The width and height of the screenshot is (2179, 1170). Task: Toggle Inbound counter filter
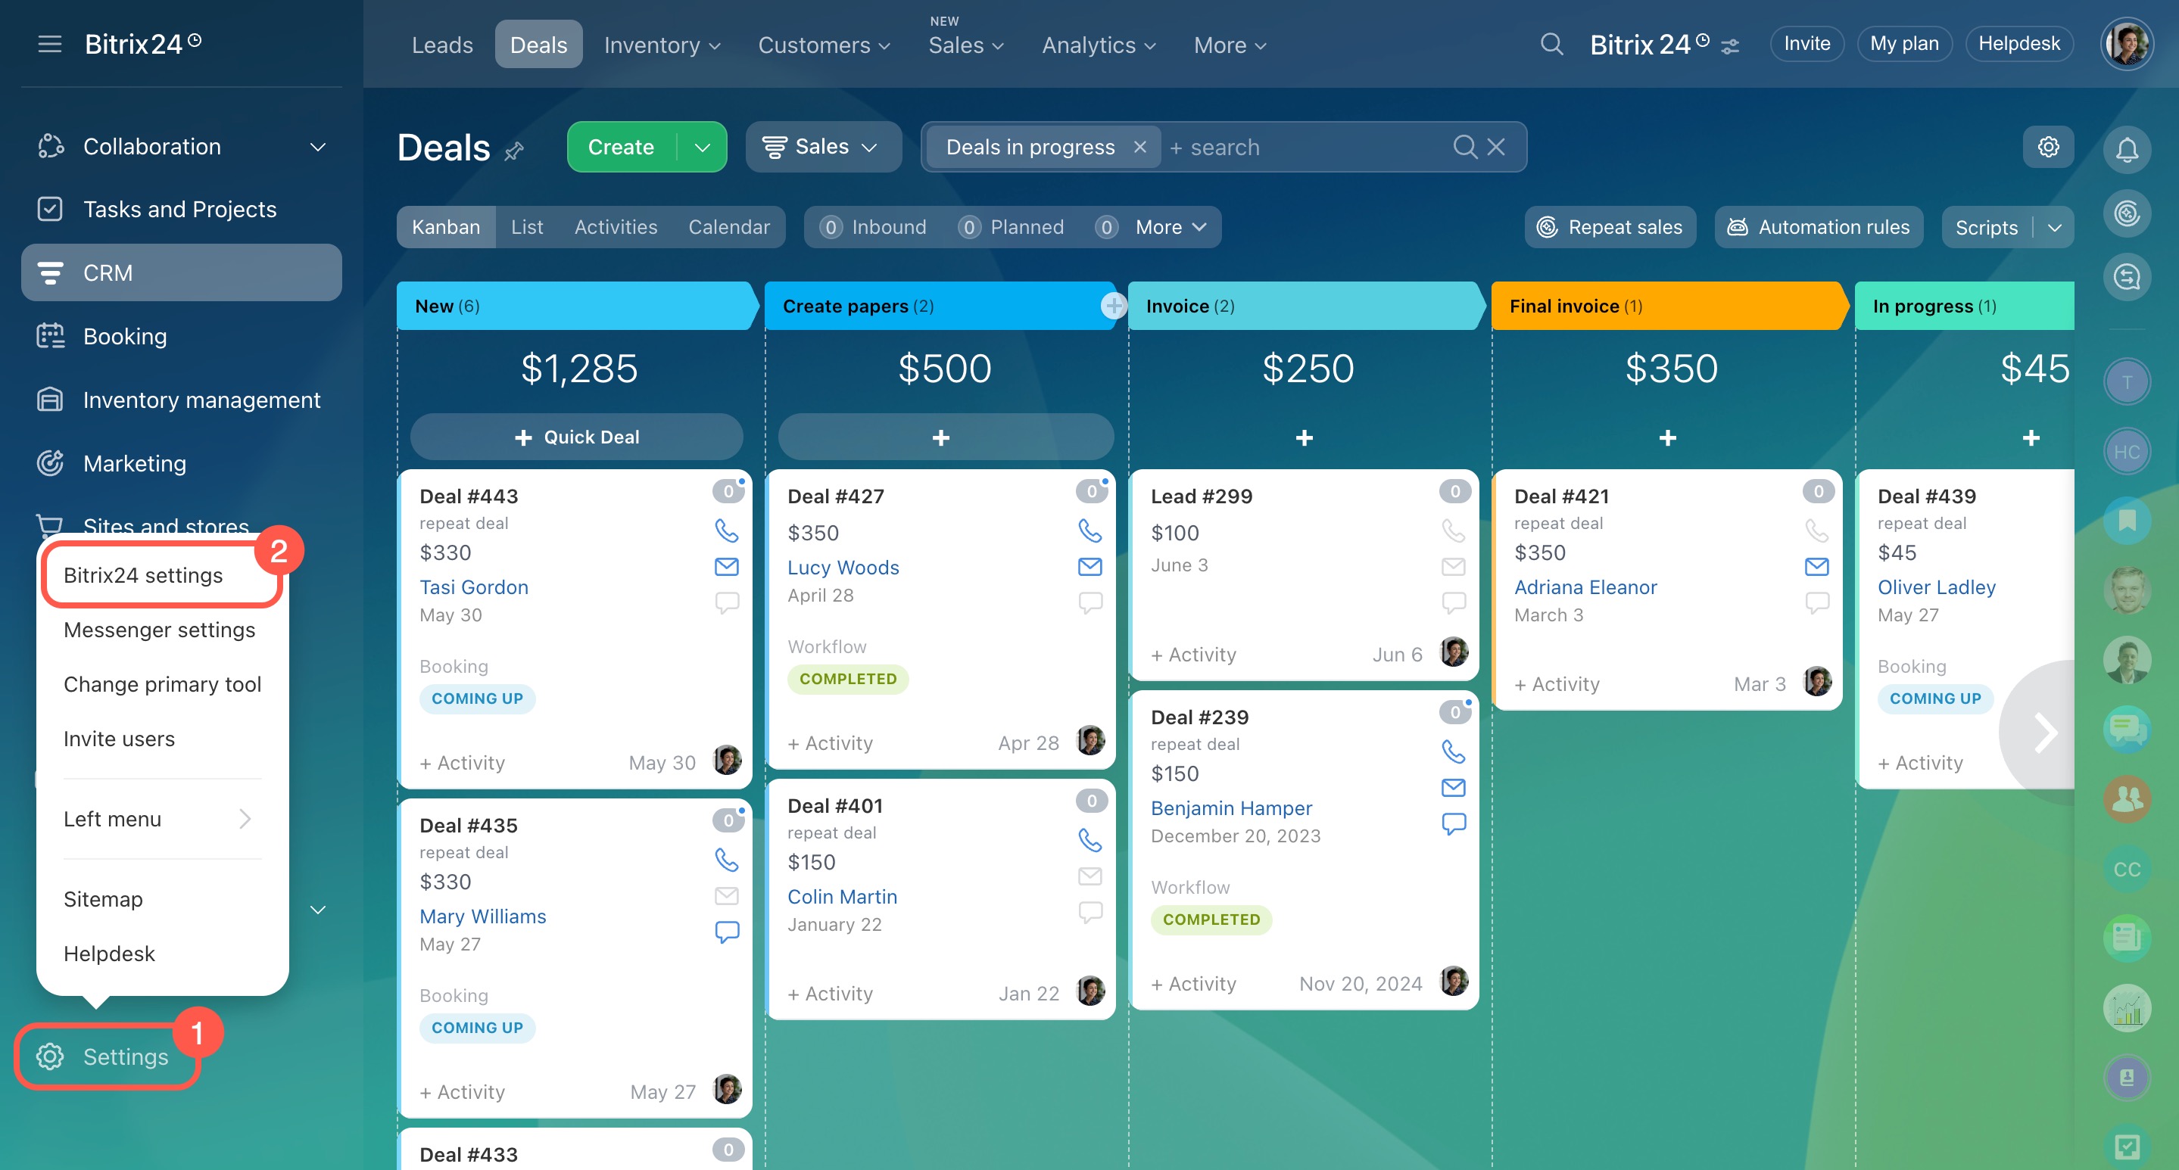pyautogui.click(x=874, y=227)
